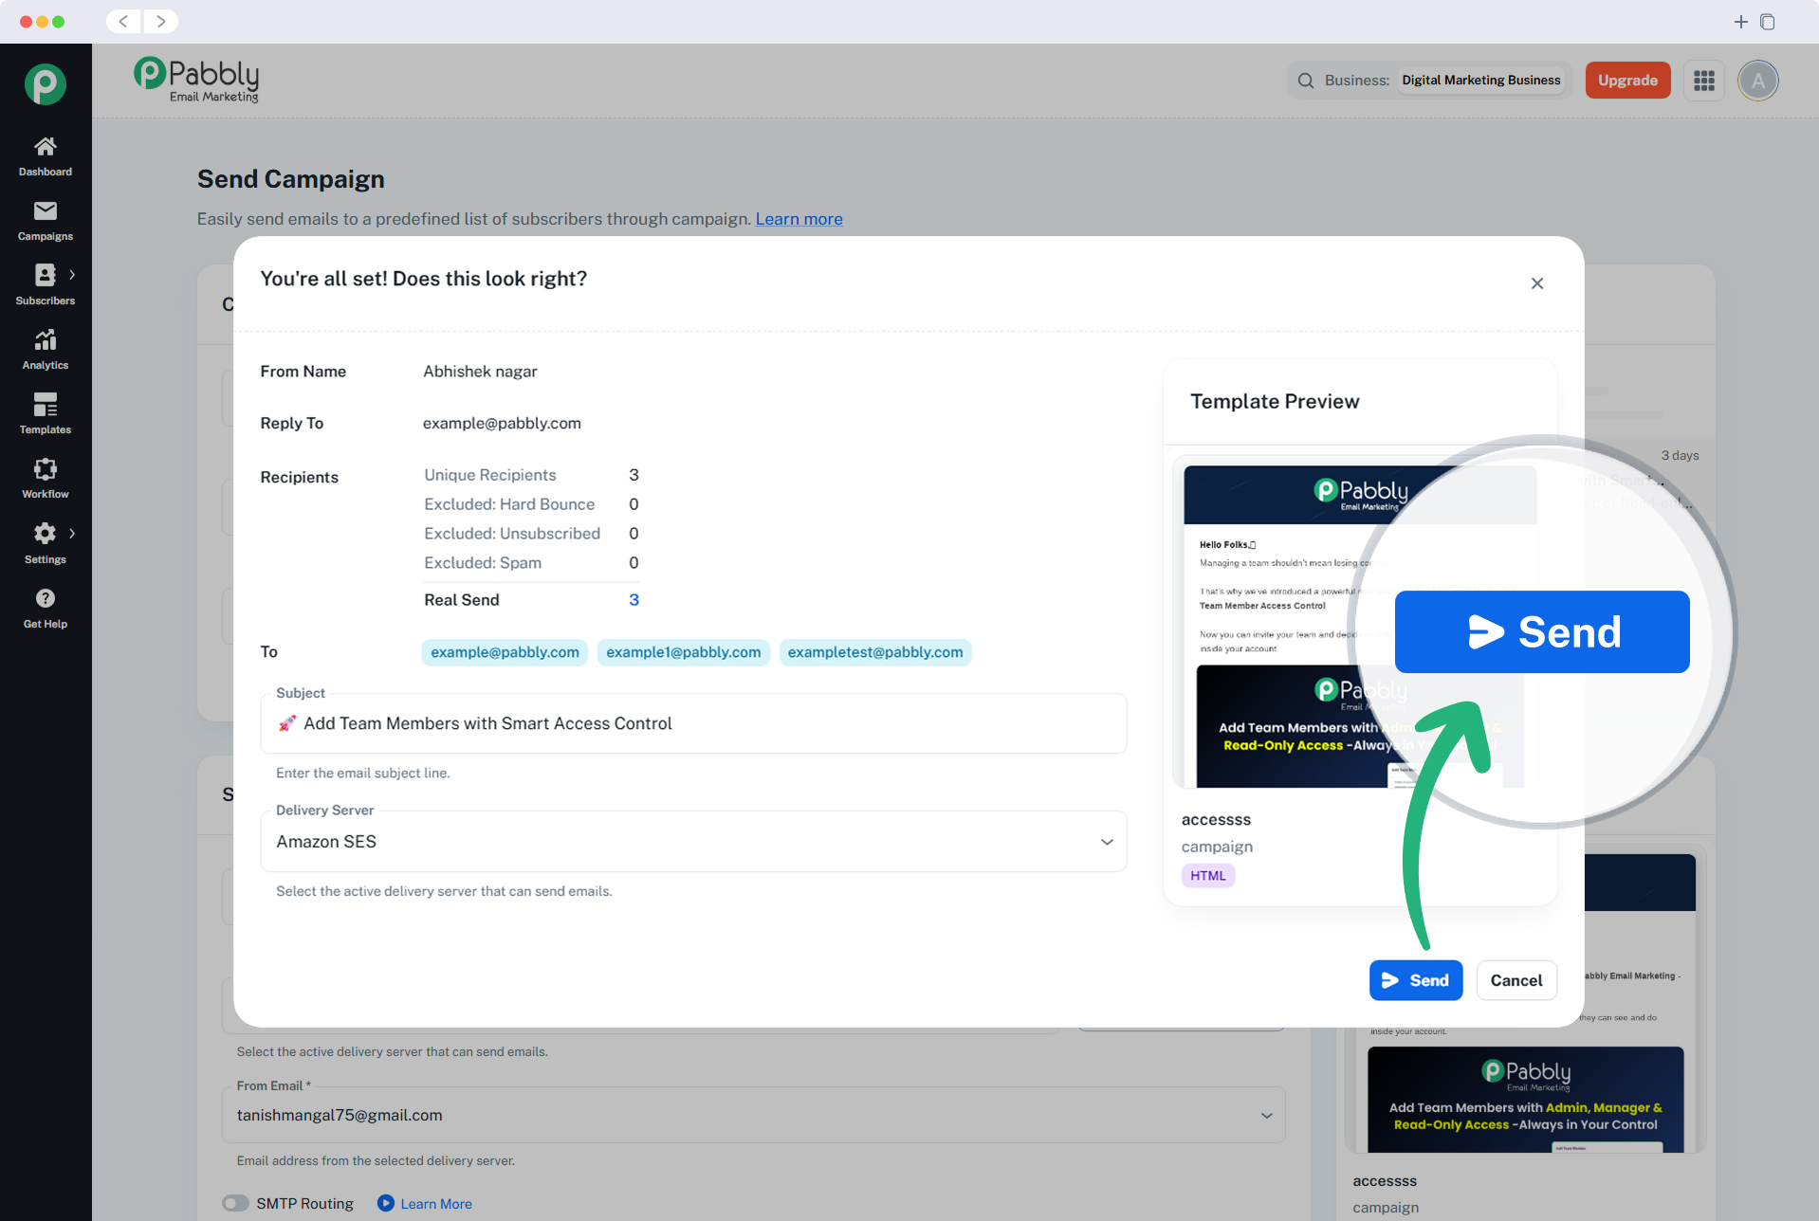Viewport: 1819px width, 1221px height.
Task: Cancel the send confirmation dialog
Action: 1516,980
